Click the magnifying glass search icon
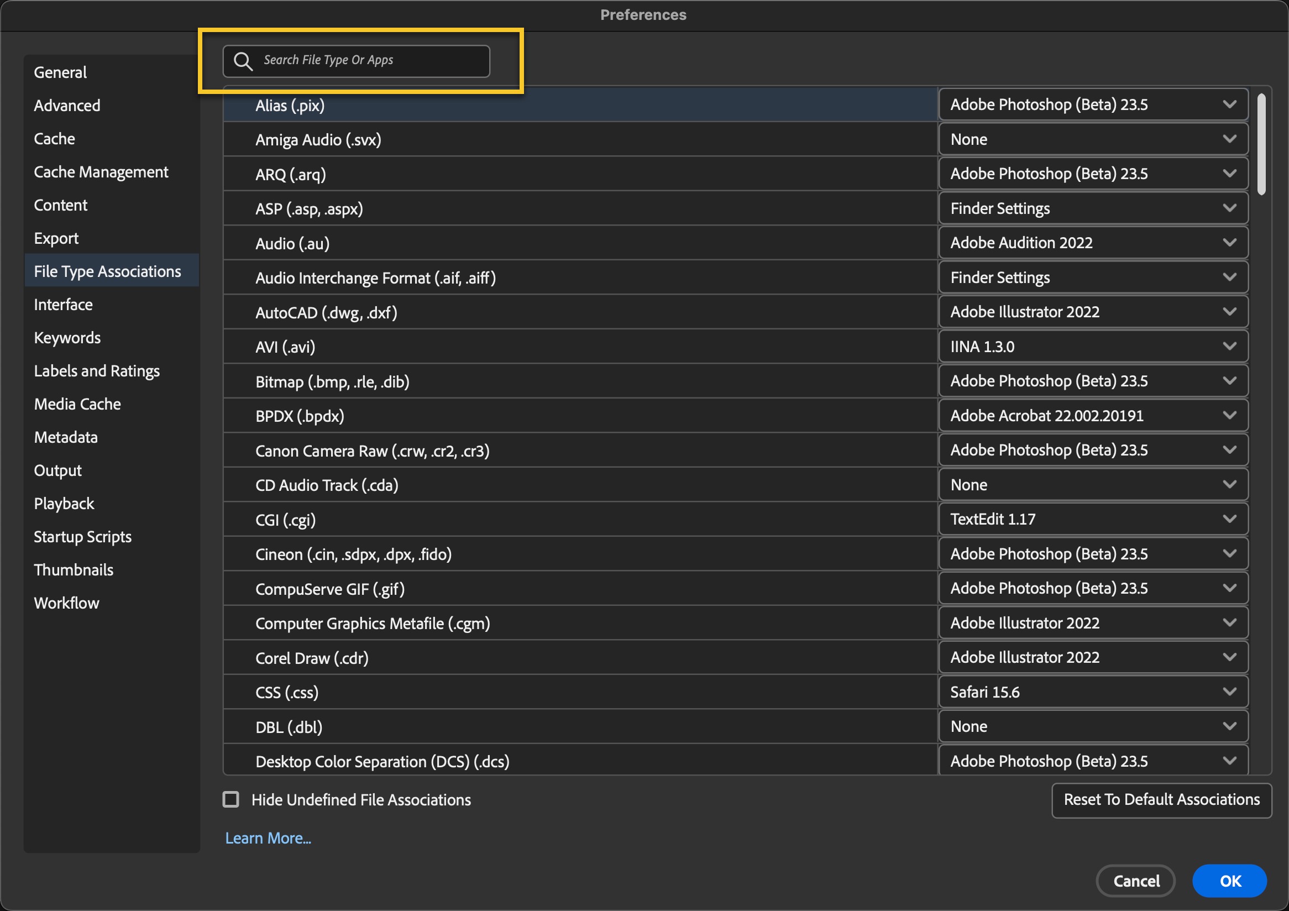Viewport: 1289px width, 911px height. pyautogui.click(x=243, y=61)
